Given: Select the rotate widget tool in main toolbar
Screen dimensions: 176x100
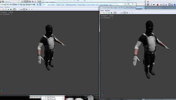Looking at the screenshot, I should point(30,2).
